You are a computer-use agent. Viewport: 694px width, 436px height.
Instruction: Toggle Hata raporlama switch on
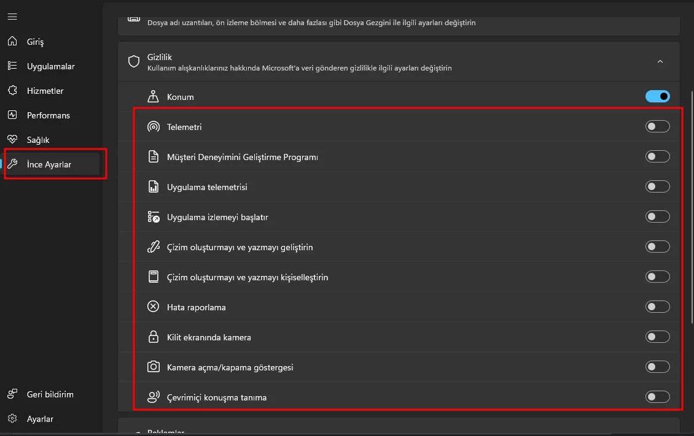(x=657, y=307)
